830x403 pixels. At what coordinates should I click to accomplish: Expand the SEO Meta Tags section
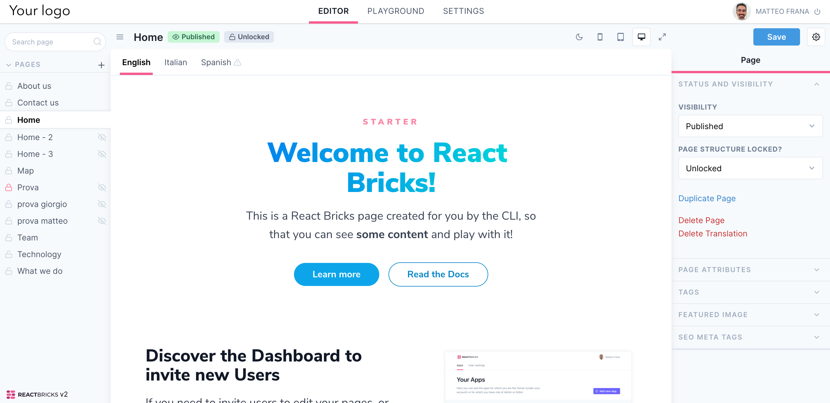pyautogui.click(x=750, y=337)
